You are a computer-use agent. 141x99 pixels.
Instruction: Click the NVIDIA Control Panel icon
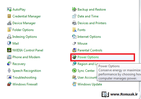tap(9, 50)
